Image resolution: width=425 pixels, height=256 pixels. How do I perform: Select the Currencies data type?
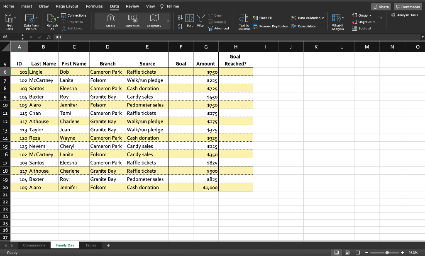click(x=132, y=21)
